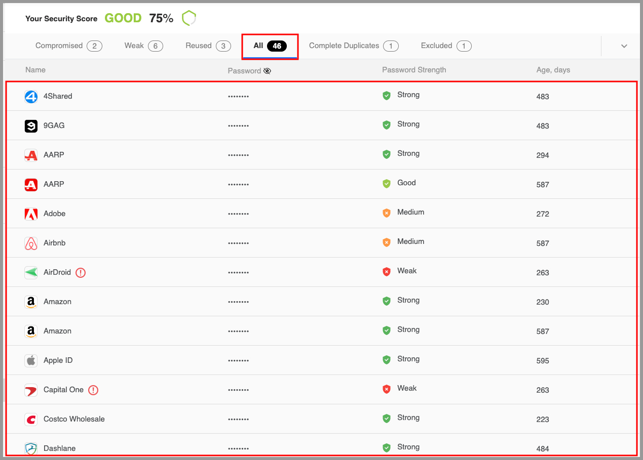Click the 4Shared site icon
This screenshot has width=643, height=460.
(x=31, y=97)
